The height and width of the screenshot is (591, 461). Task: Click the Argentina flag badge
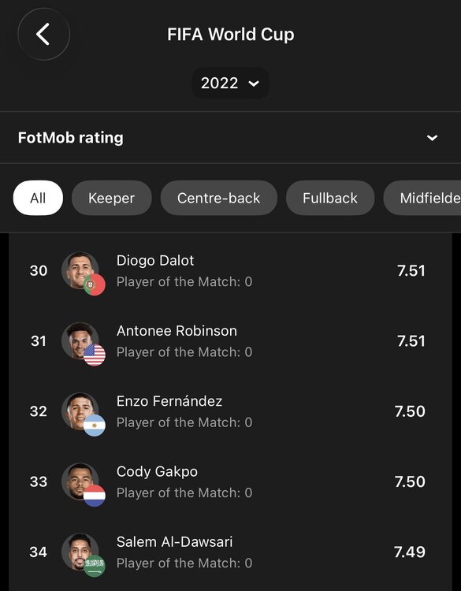click(x=95, y=426)
